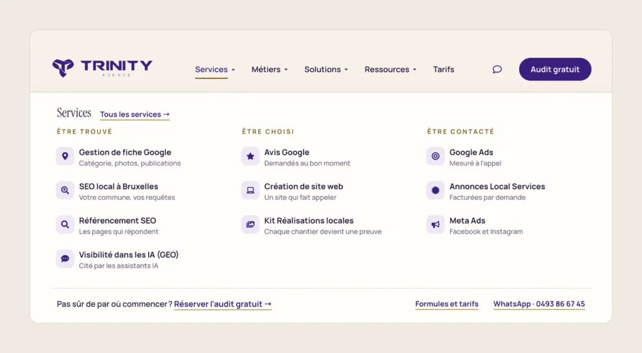This screenshot has height=353, width=642.
Task: Click the badge icon for Annonces Local Services
Action: [435, 190]
